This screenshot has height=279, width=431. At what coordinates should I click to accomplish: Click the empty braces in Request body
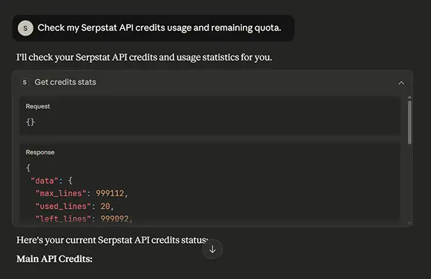30,122
